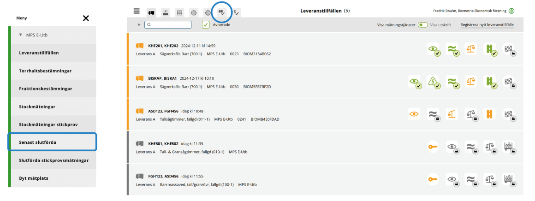The height and width of the screenshot is (201, 535).
Task: Click the locked finish flag for ASD123
Action: tap(509, 114)
